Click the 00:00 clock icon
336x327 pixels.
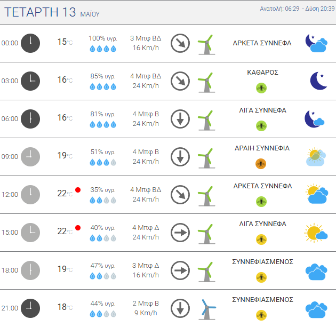[x=30, y=43]
